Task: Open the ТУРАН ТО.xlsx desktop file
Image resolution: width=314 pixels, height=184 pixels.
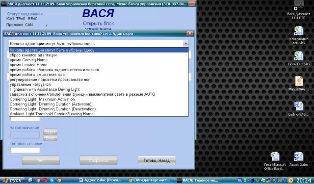Action: coord(299,58)
